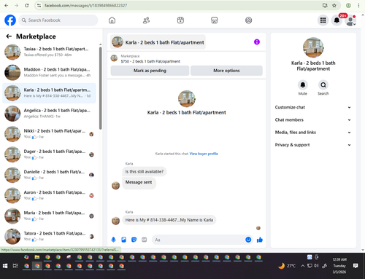Screen dimensions: 365x279
Task: Click Karla's large avatar in right panel
Action: 313,47
